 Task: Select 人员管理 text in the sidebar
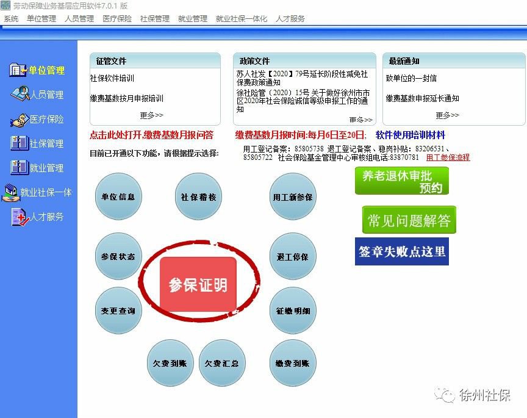(47, 95)
